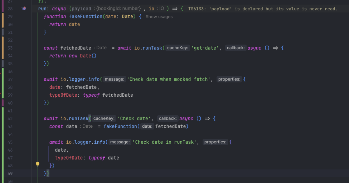
Task: Click the Date constructor on line 34
Action: [x=86, y=56]
